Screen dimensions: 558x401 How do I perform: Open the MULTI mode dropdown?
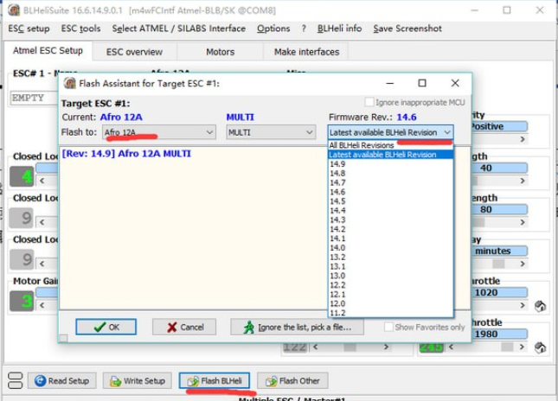tap(271, 132)
